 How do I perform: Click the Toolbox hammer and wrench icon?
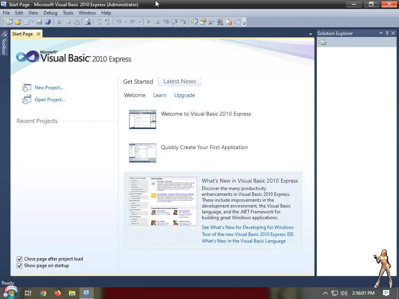[212, 22]
